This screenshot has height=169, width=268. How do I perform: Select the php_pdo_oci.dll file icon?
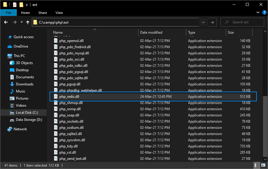point(56,59)
